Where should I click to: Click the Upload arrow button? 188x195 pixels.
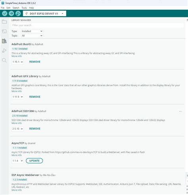click(12, 14)
